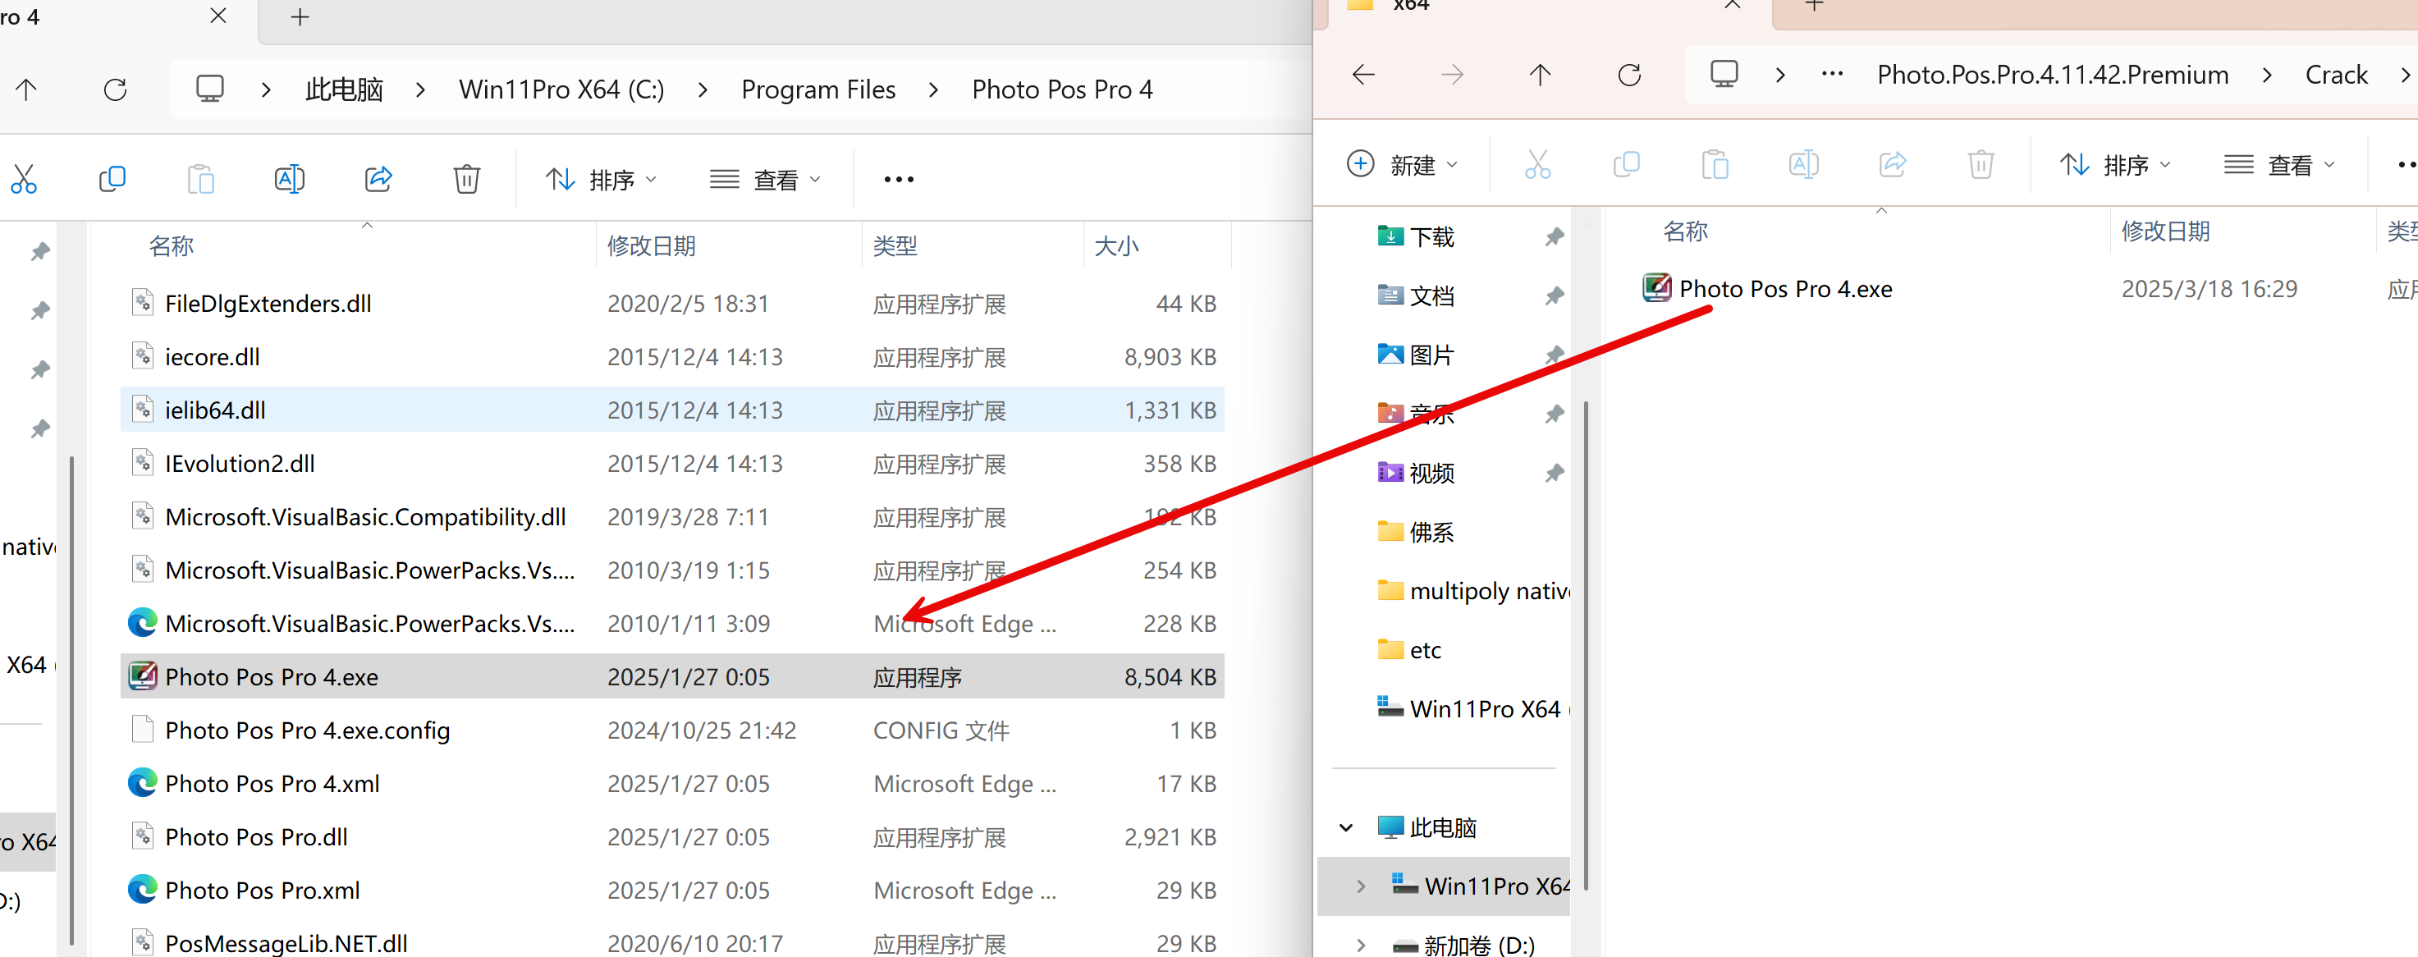Open the more options ellipsis in left toolbar
The width and height of the screenshot is (2418, 957).
898,179
